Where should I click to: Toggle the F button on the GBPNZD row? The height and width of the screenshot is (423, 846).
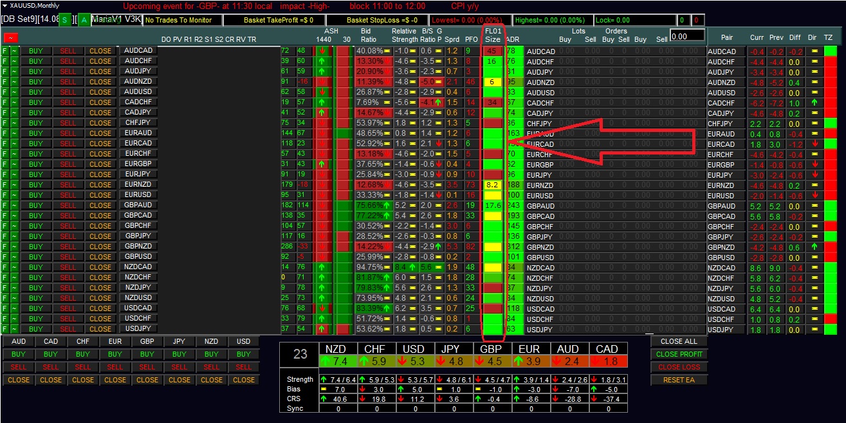coord(5,247)
